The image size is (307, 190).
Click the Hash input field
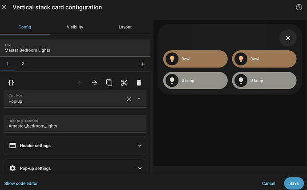point(75,125)
